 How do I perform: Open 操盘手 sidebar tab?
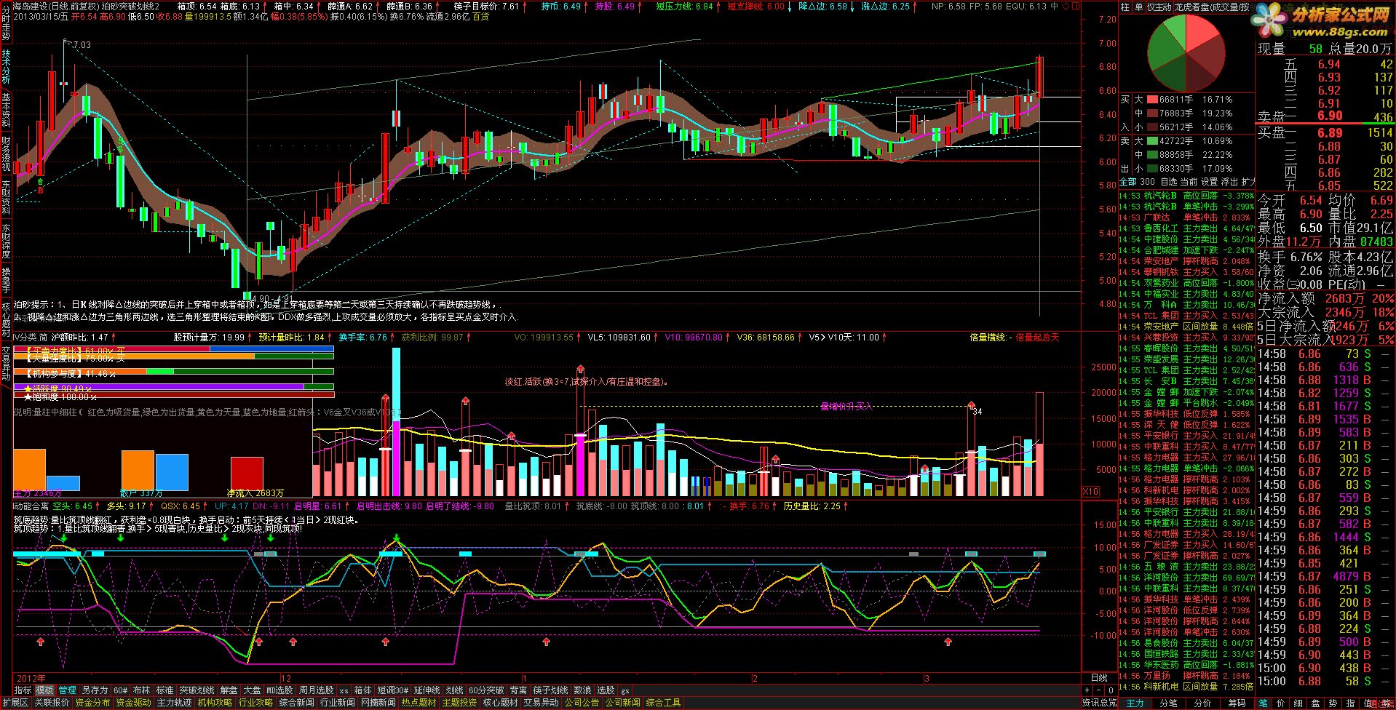pos(6,280)
